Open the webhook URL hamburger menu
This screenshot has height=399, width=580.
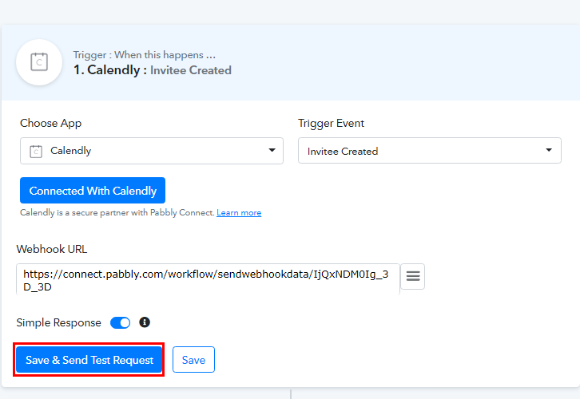[x=413, y=276]
